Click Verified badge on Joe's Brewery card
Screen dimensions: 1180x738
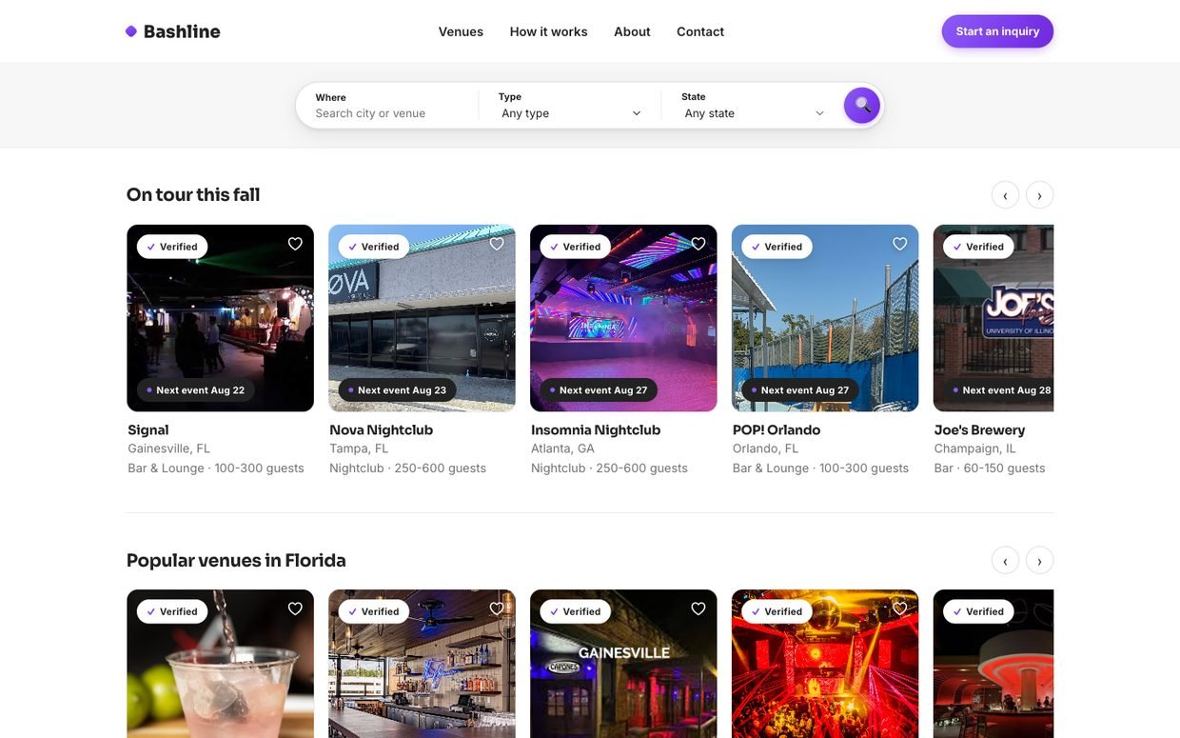(979, 247)
